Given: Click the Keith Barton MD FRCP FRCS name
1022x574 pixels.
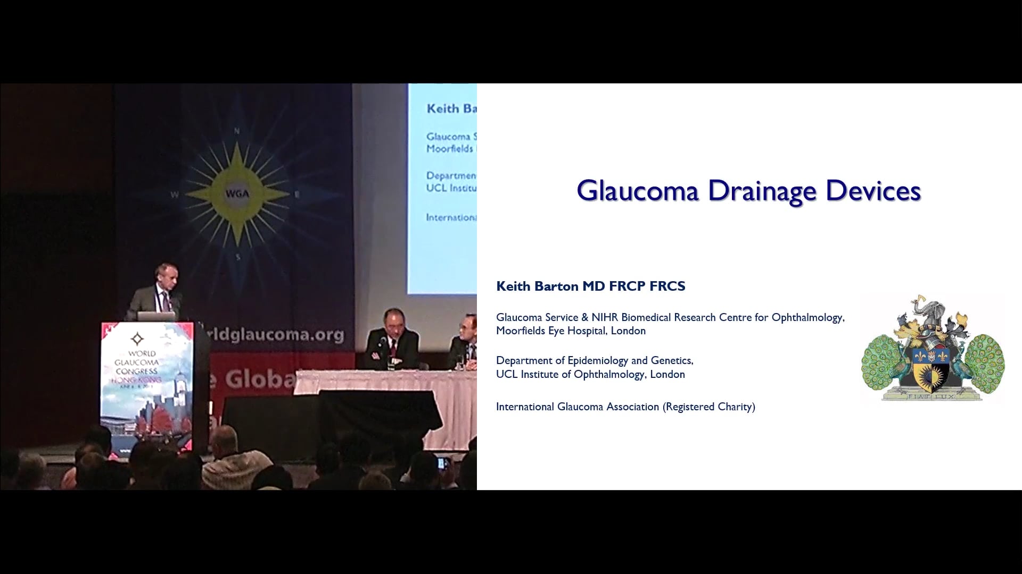Looking at the screenshot, I should (x=590, y=286).
